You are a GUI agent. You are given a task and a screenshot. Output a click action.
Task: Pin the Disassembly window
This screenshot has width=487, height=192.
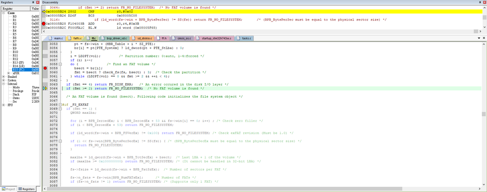click(480, 2)
